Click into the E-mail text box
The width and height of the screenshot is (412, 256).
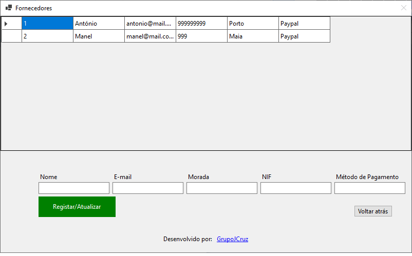pos(147,188)
